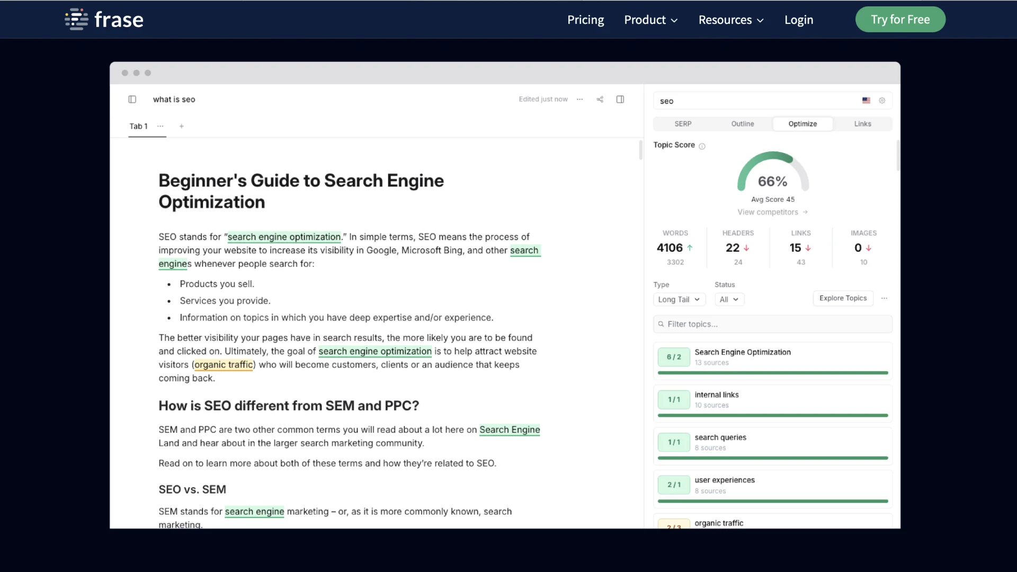Screen dimensions: 1017x572
Task: Click the share document icon
Action: tap(600, 99)
